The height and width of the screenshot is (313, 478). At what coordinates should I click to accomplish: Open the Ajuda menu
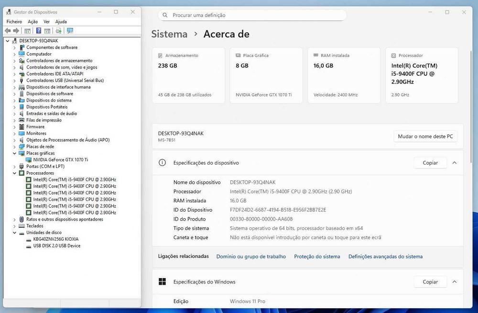[61, 22]
